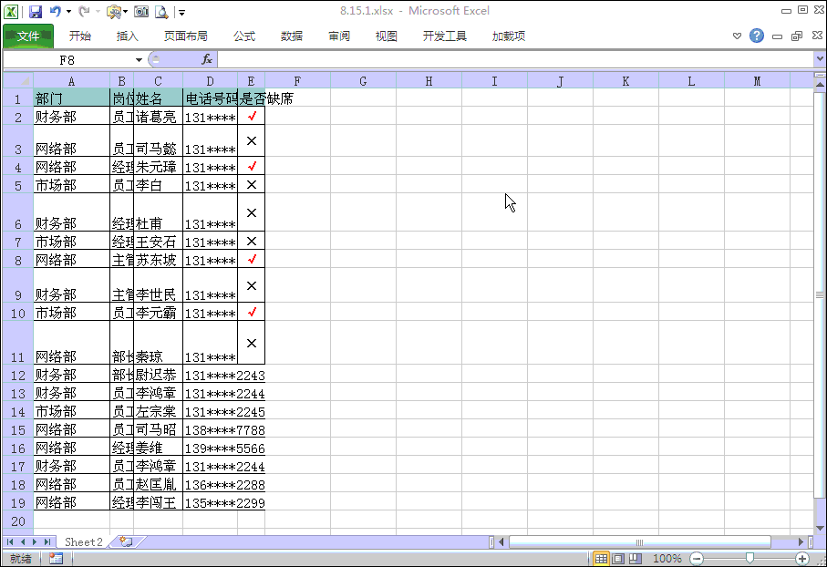Image resolution: width=827 pixels, height=567 pixels.
Task: Switch to Page Break Preview icon
Action: (636, 559)
